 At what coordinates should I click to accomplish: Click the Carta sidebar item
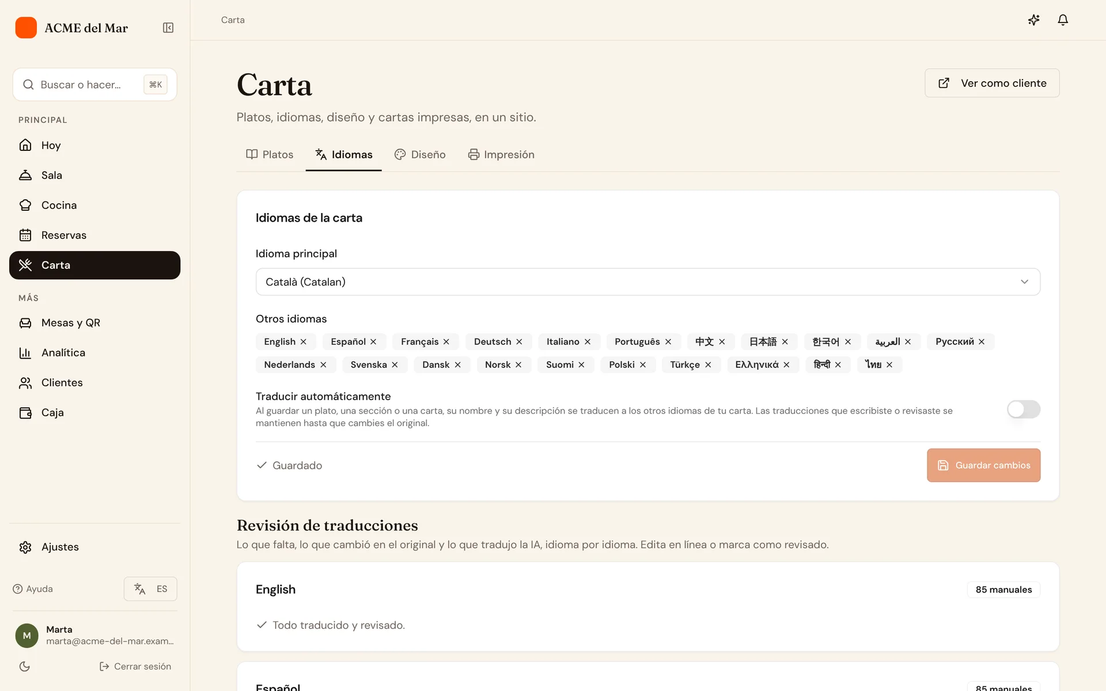[x=94, y=265]
